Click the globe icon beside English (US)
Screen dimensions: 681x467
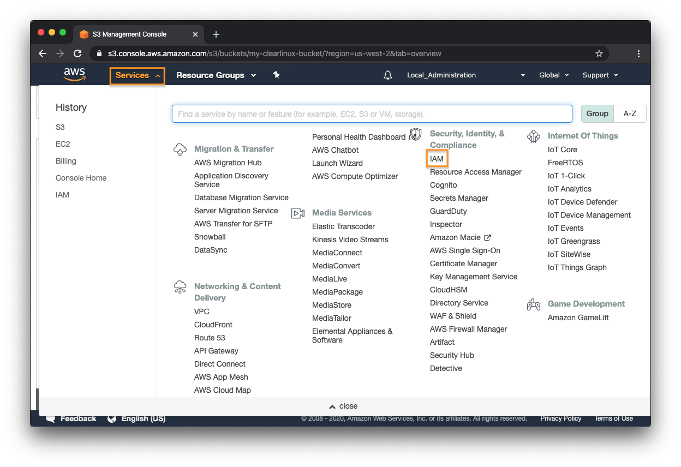[x=112, y=418]
